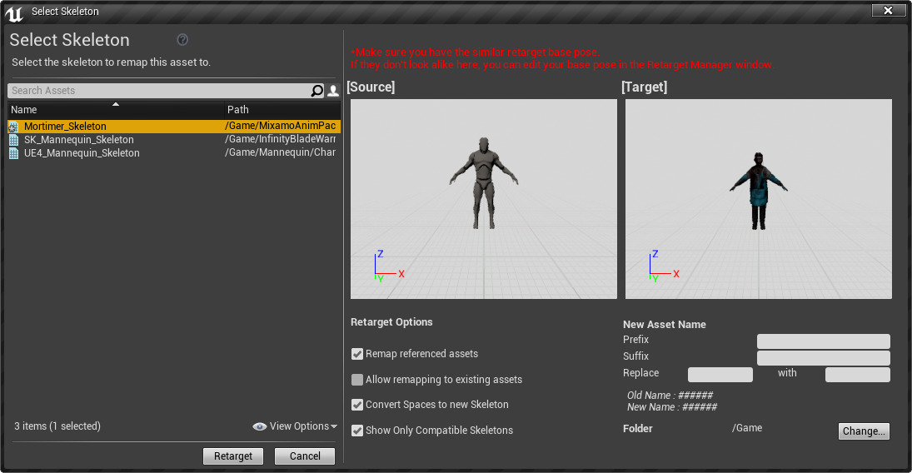Click the Change... folder button
Screen dimensions: 912x473
tap(864, 431)
